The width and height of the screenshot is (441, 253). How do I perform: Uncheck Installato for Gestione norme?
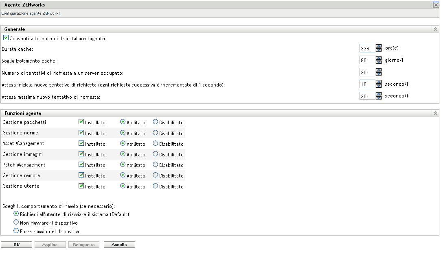(x=81, y=133)
